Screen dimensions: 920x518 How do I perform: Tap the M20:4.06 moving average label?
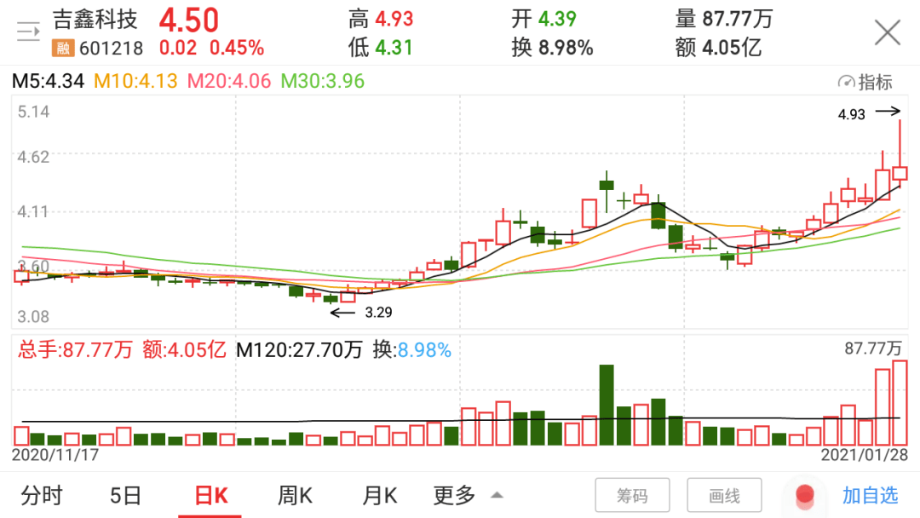pyautogui.click(x=229, y=81)
